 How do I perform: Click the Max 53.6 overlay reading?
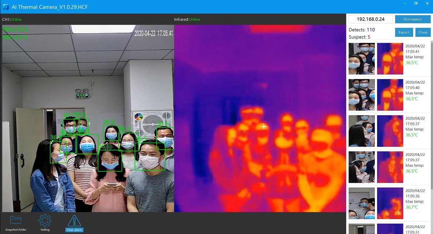[x=15, y=29]
